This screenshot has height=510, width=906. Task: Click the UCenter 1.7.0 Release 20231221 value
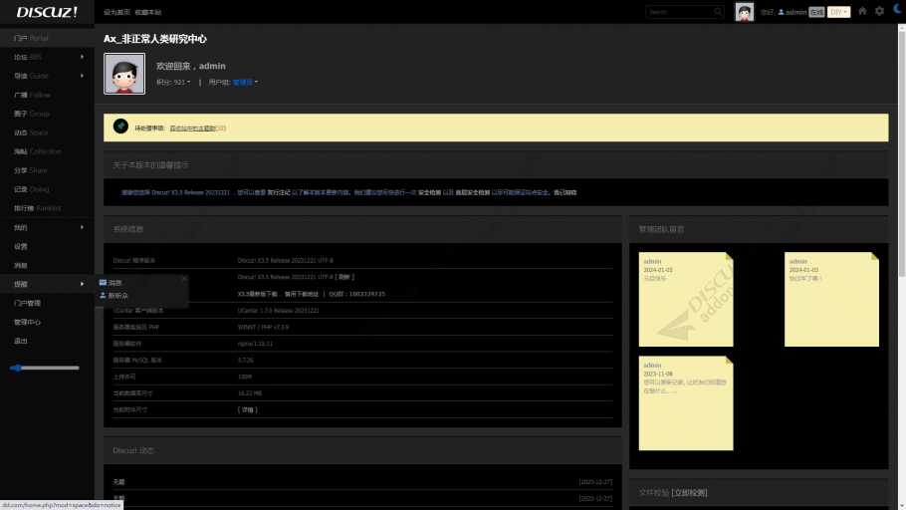pos(279,311)
